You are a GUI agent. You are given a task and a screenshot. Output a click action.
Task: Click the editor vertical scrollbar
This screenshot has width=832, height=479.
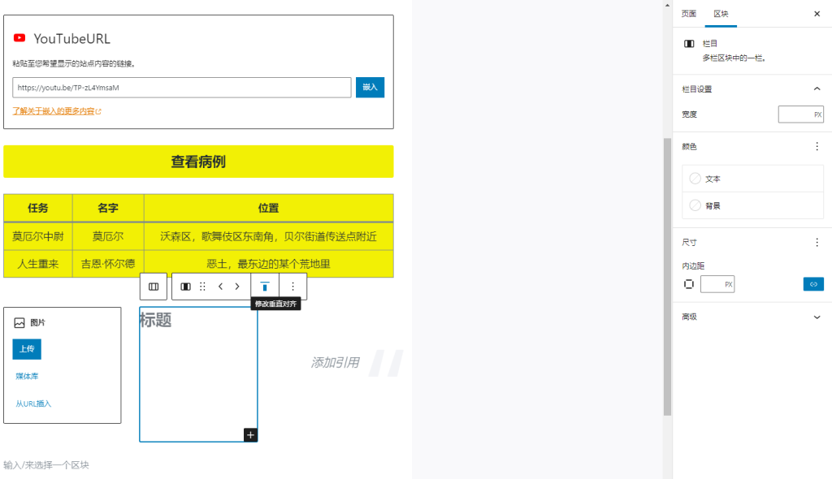[668, 276]
